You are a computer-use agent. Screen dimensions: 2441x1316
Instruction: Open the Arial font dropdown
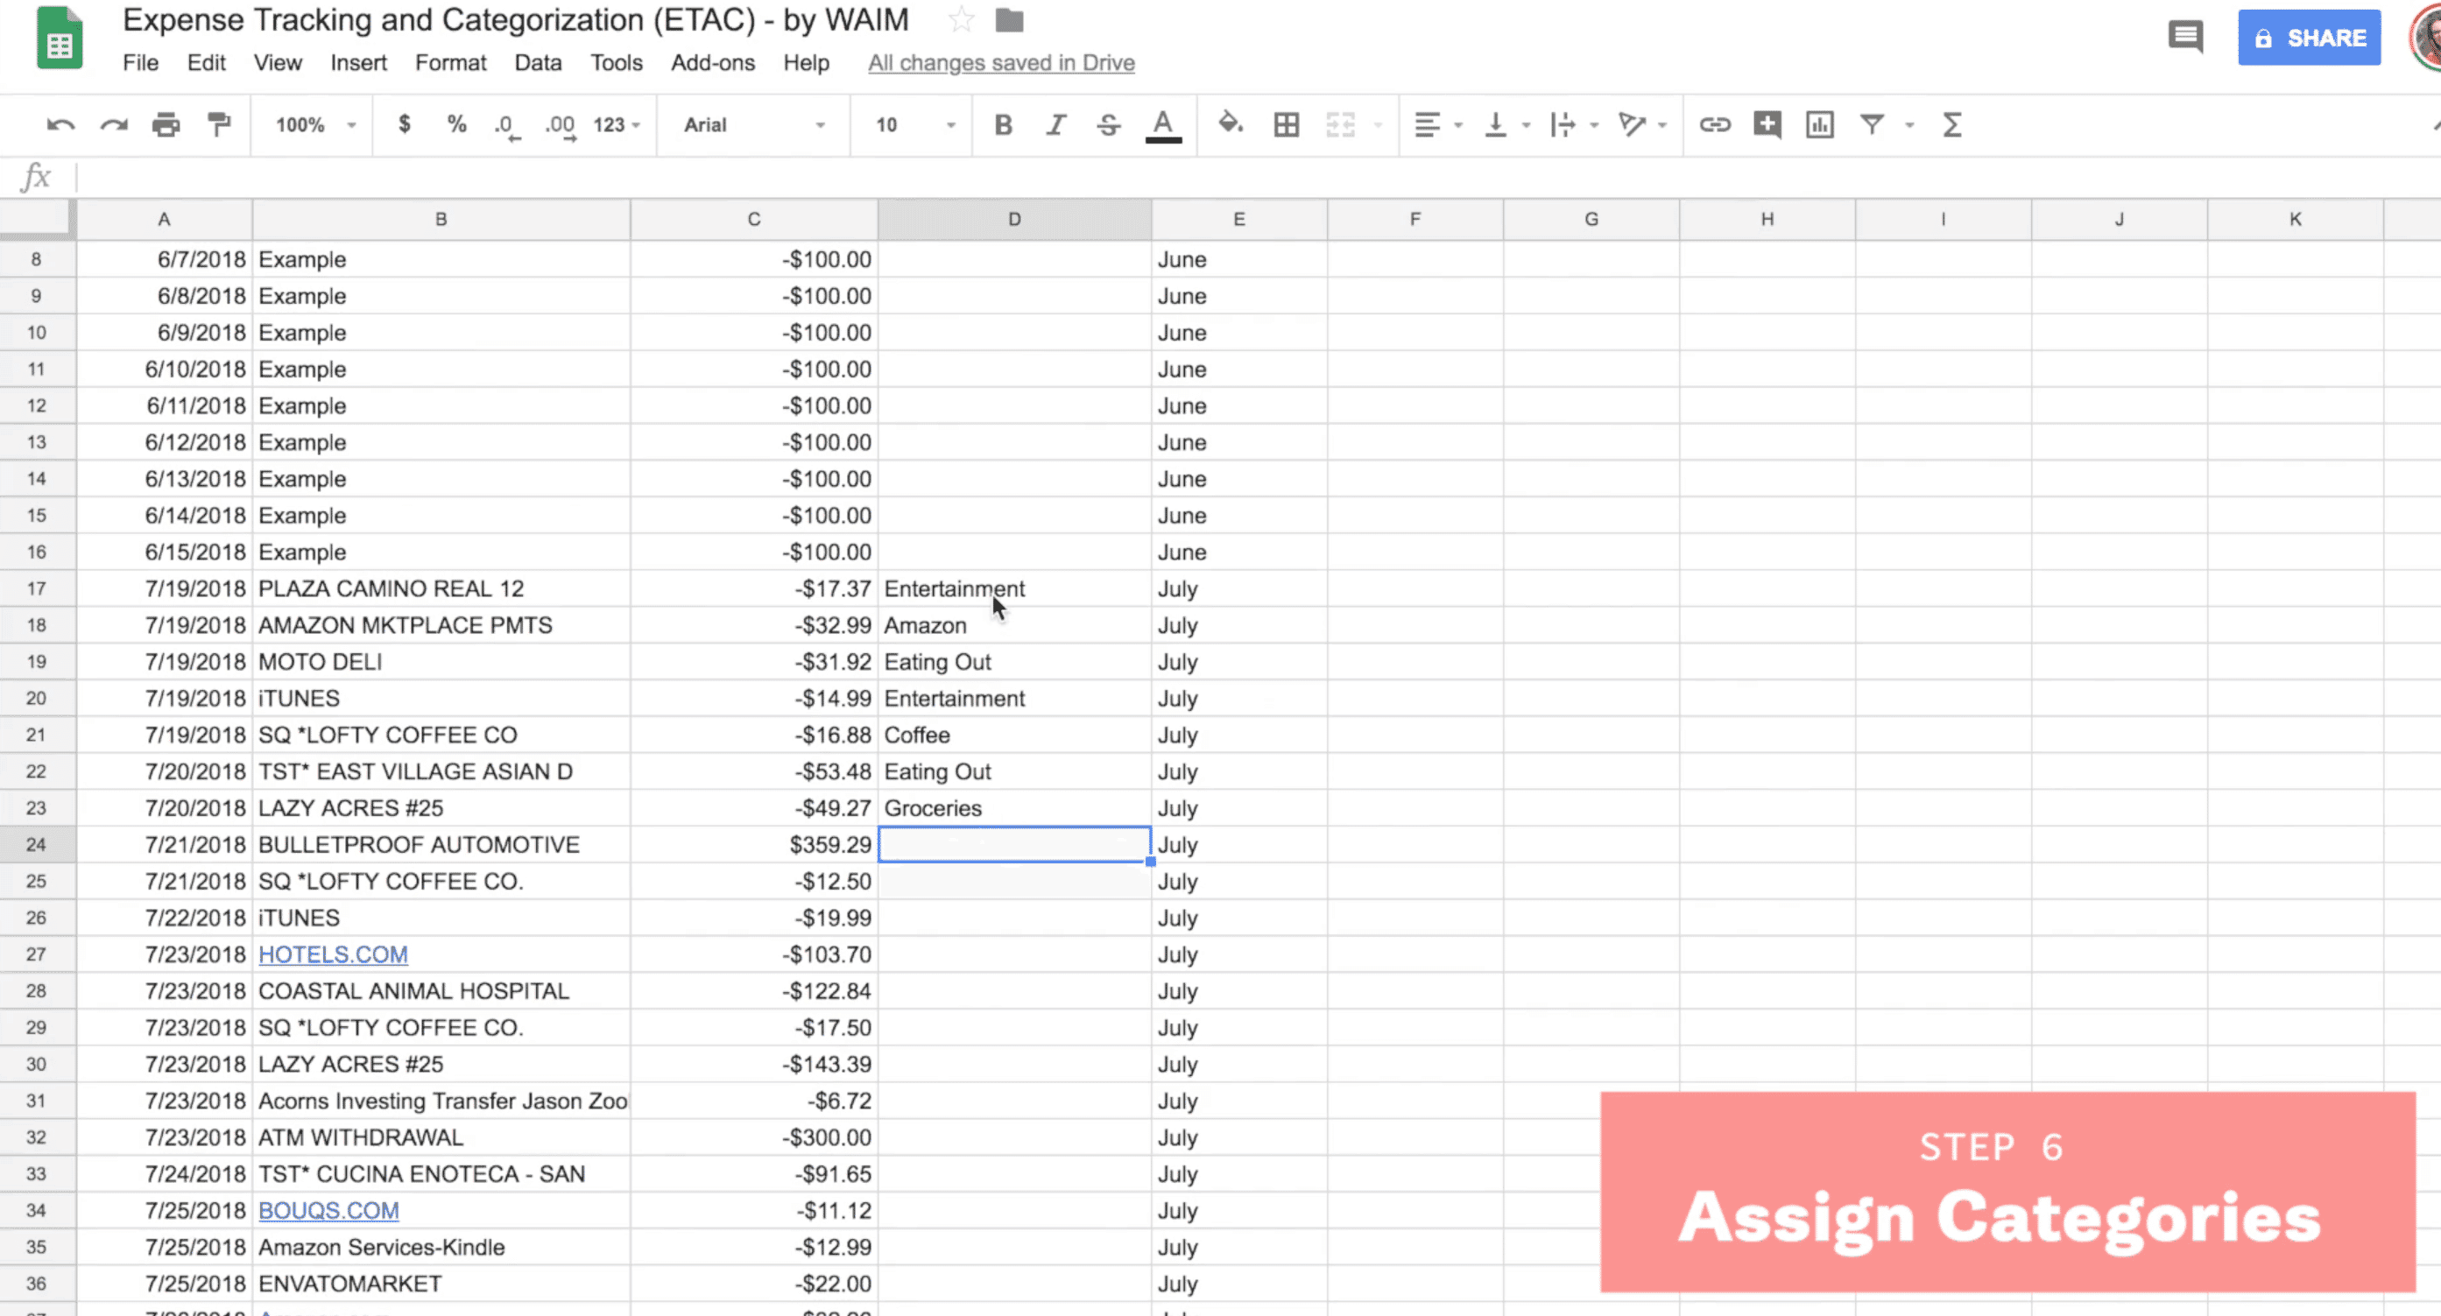[753, 125]
